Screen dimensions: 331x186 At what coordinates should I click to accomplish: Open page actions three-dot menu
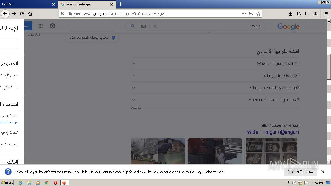pyautogui.click(x=244, y=14)
